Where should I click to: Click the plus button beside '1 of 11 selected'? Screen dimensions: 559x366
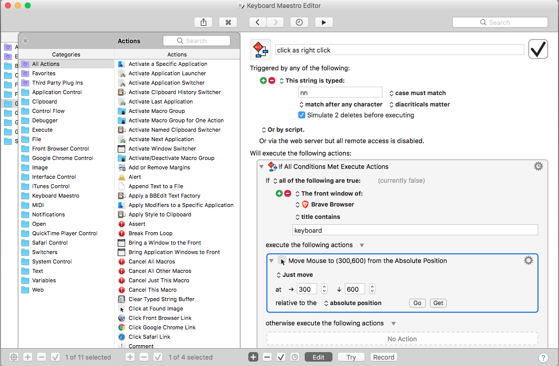pyautogui.click(x=28, y=357)
